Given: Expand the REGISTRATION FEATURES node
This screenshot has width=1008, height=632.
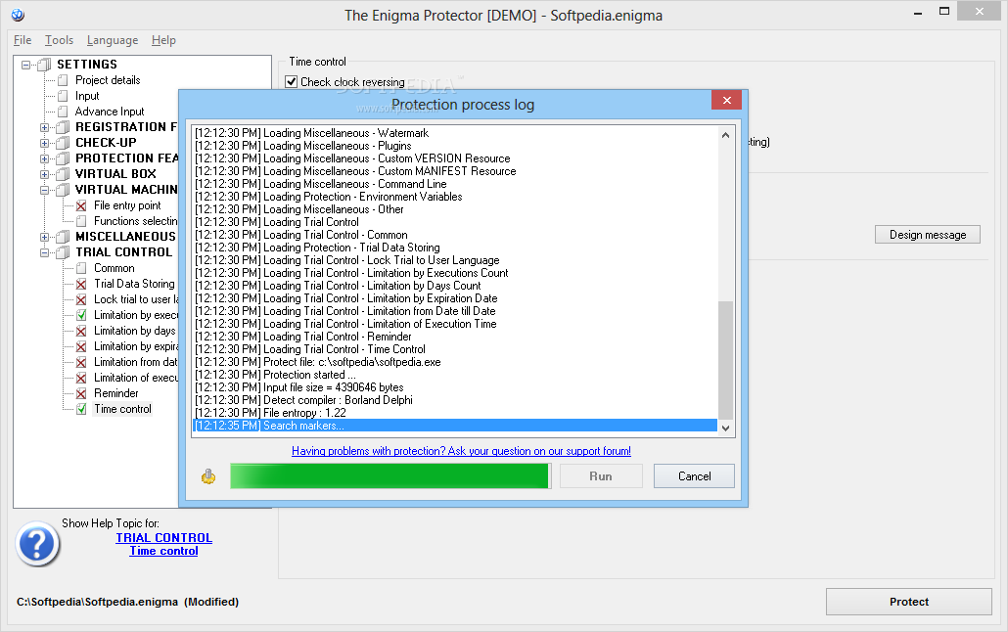Looking at the screenshot, I should [x=44, y=127].
